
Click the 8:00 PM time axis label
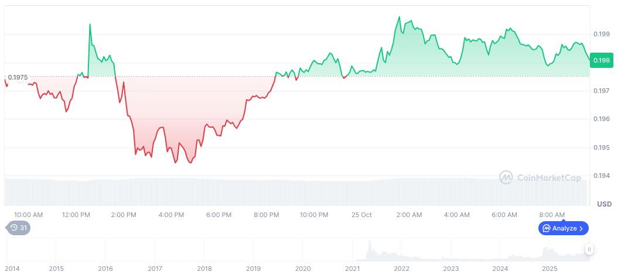click(x=266, y=215)
